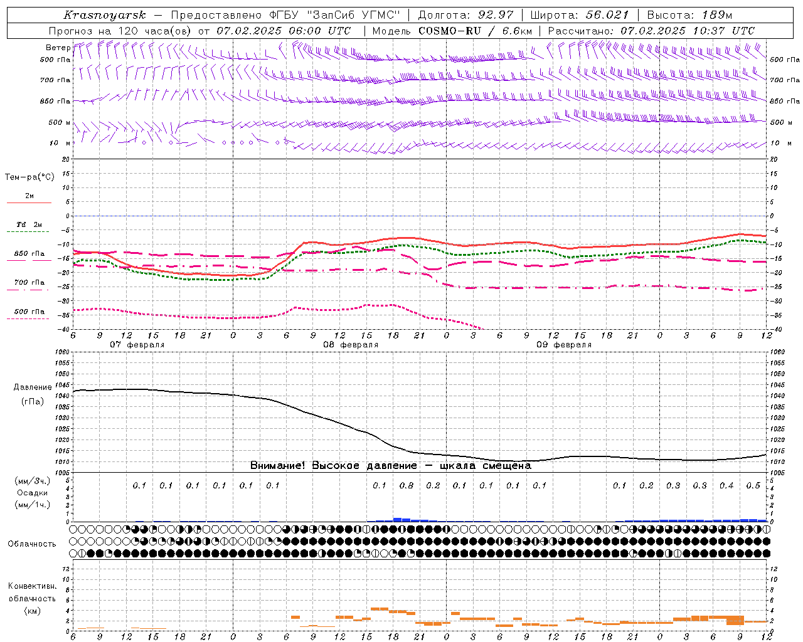Click the 'Давление' pressure panel label
The height and width of the screenshot is (642, 803).
(33, 387)
